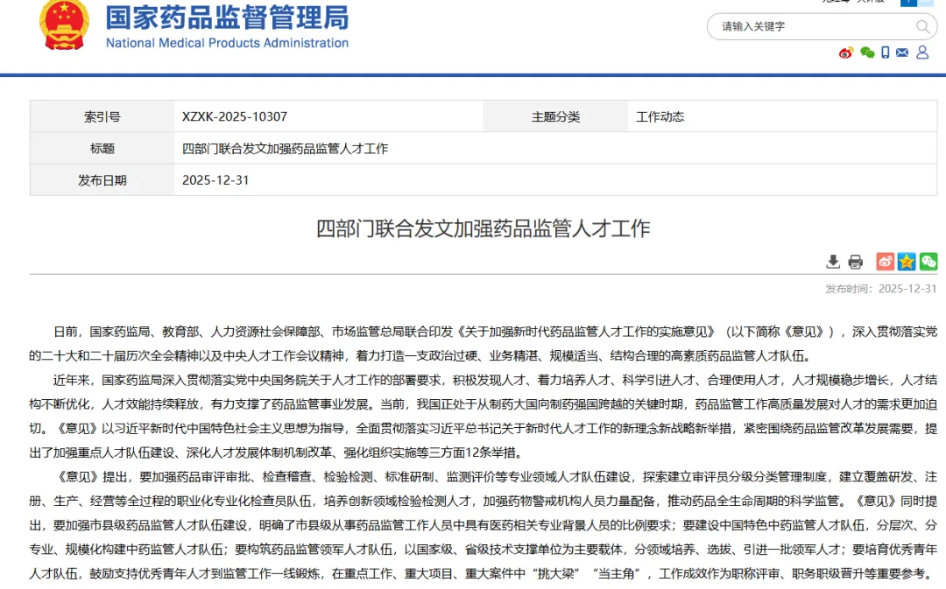Image resolution: width=946 pixels, height=589 pixels.
Task: Open the email envelope icon in header
Action: (x=902, y=53)
